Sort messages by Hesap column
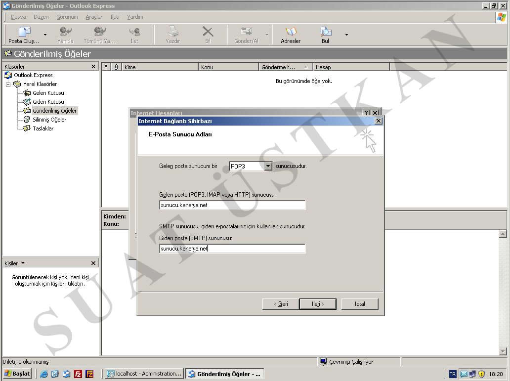The width and height of the screenshot is (510, 381). coord(351,67)
